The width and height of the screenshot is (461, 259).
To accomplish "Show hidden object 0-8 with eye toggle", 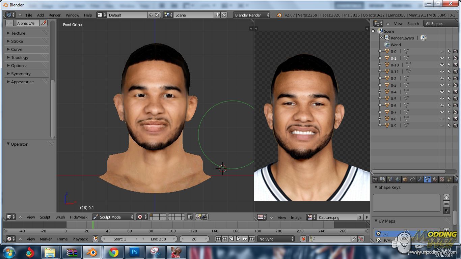I will [x=442, y=119].
